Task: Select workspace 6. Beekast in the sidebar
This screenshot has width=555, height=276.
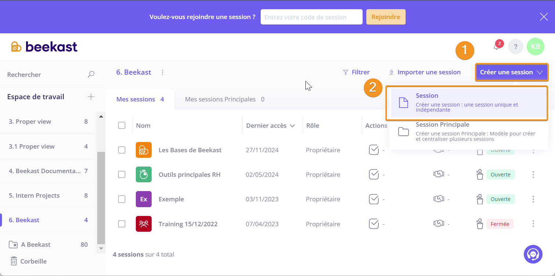Action: click(x=48, y=220)
